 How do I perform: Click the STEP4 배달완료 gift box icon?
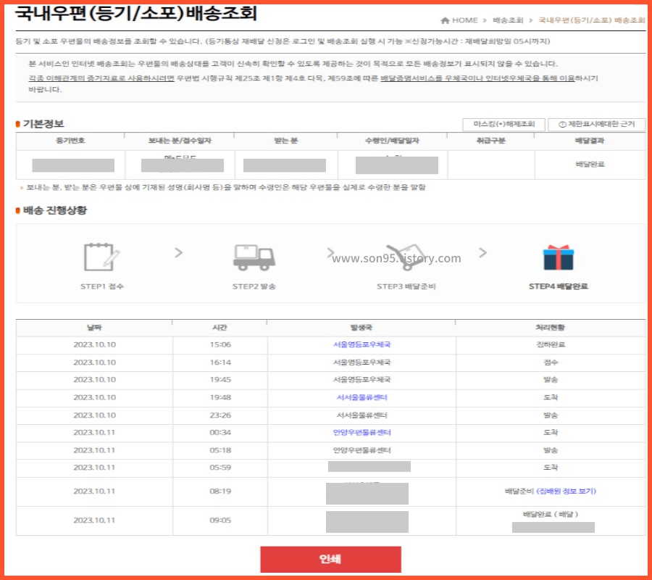tap(558, 257)
